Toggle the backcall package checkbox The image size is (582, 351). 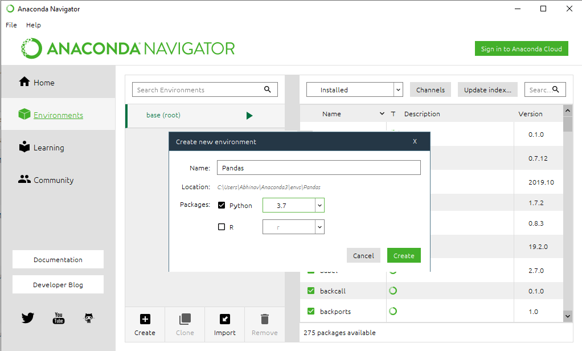coord(311,291)
